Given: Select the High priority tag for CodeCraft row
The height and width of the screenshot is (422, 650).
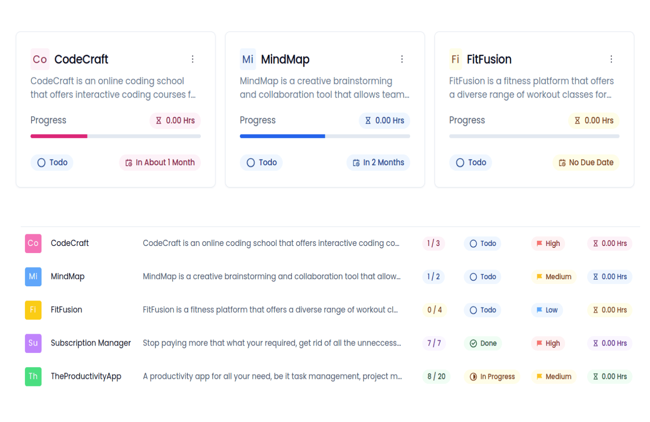Looking at the screenshot, I should pos(548,243).
